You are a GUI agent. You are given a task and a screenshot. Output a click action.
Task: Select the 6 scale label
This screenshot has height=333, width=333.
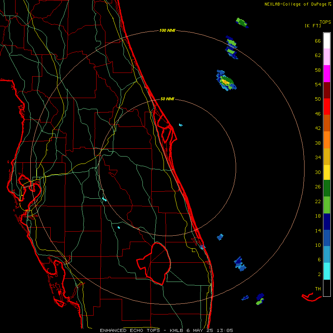click(x=319, y=259)
